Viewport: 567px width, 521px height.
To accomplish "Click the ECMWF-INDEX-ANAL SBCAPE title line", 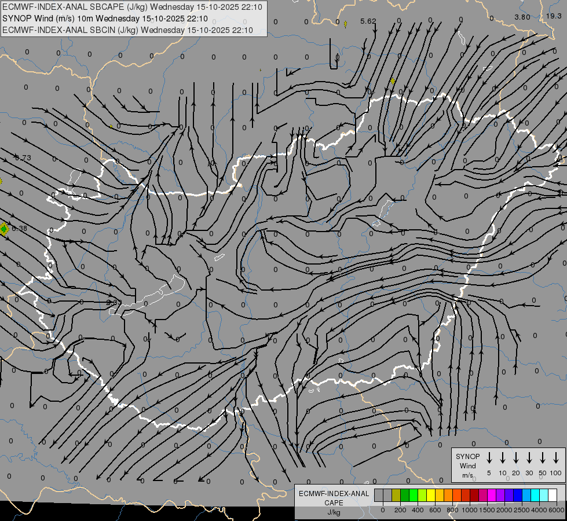I will point(132,7).
